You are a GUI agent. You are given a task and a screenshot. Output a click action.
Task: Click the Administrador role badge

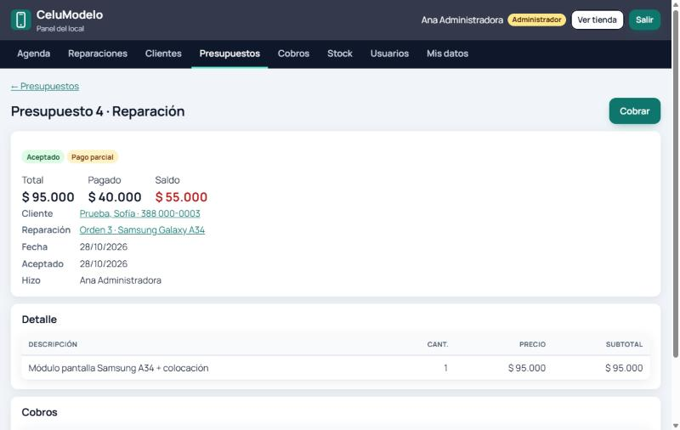click(536, 20)
